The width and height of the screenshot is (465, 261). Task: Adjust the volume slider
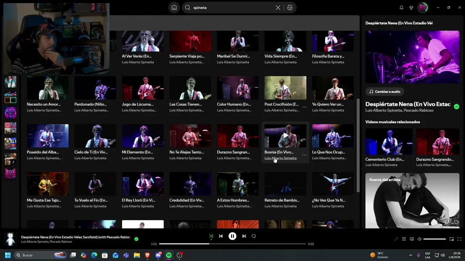[x=434, y=239]
